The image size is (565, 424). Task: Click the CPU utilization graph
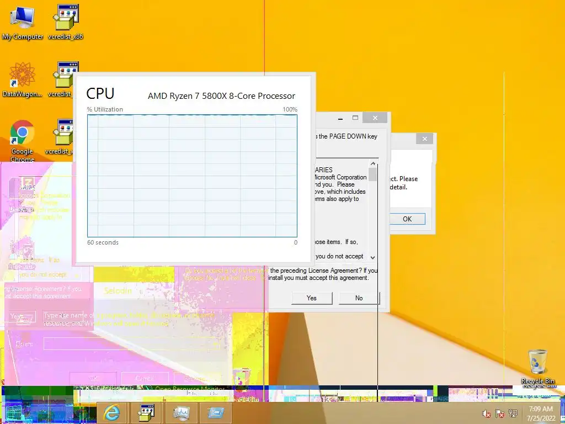192,176
